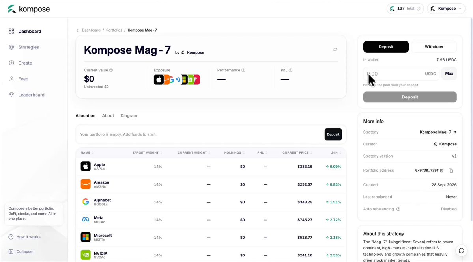
Task: Open Leaderboard in the sidebar
Action: coord(26,95)
